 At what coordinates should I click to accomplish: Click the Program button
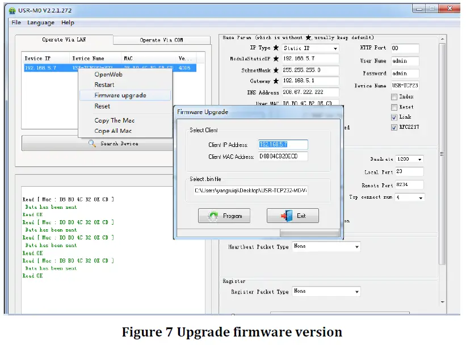tap(224, 216)
